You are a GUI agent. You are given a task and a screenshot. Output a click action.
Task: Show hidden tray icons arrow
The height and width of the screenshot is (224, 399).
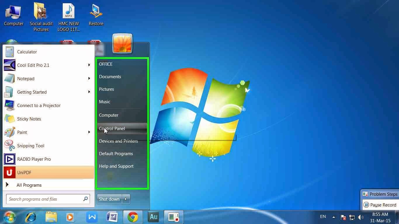coord(334,217)
